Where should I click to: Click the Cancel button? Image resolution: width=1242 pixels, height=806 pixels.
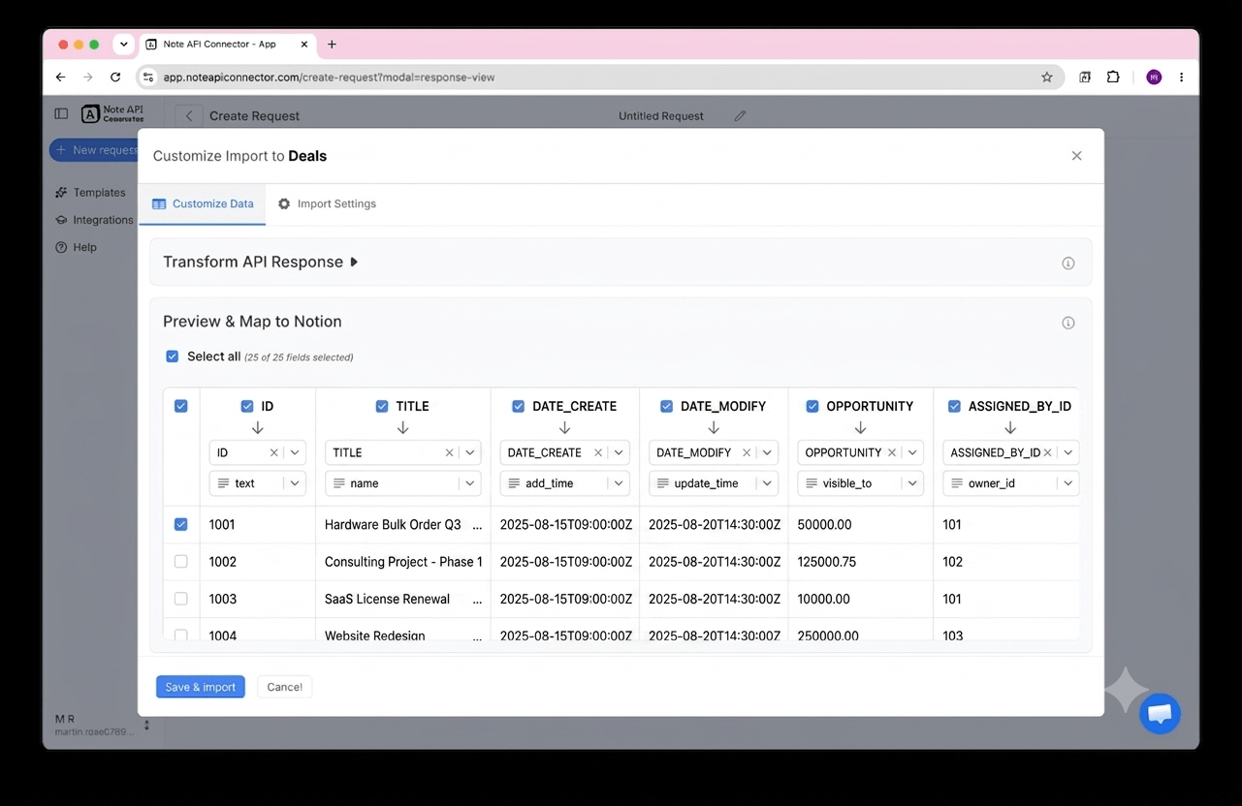(284, 687)
